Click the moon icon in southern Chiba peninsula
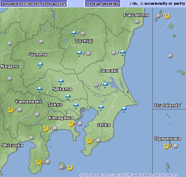186x177 pixels. point(89,141)
